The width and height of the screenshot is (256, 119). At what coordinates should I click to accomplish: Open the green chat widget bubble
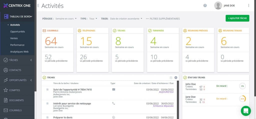246,111
